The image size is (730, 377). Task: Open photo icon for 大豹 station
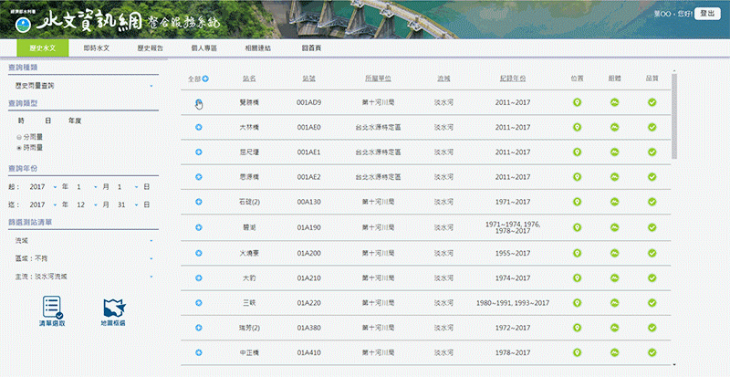[614, 277]
